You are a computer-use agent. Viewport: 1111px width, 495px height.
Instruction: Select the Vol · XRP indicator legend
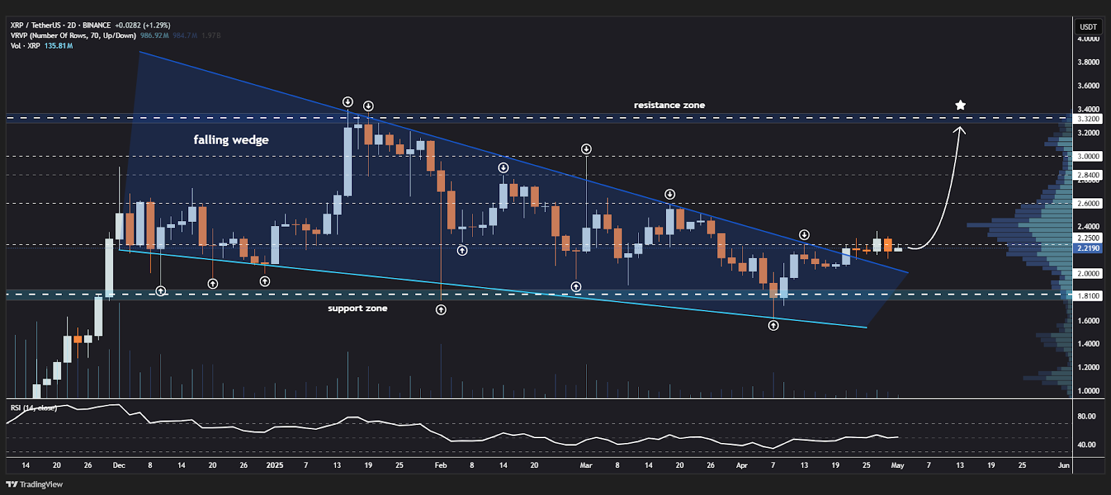tap(26, 46)
